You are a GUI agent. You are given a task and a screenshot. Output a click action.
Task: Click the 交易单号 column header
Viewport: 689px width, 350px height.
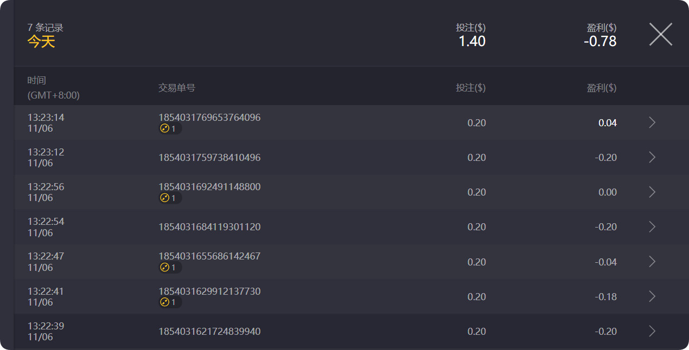(176, 88)
